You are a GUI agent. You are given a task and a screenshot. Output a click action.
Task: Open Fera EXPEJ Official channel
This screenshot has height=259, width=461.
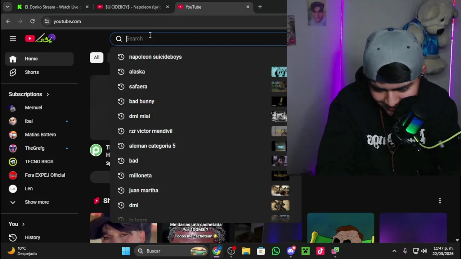(39, 175)
